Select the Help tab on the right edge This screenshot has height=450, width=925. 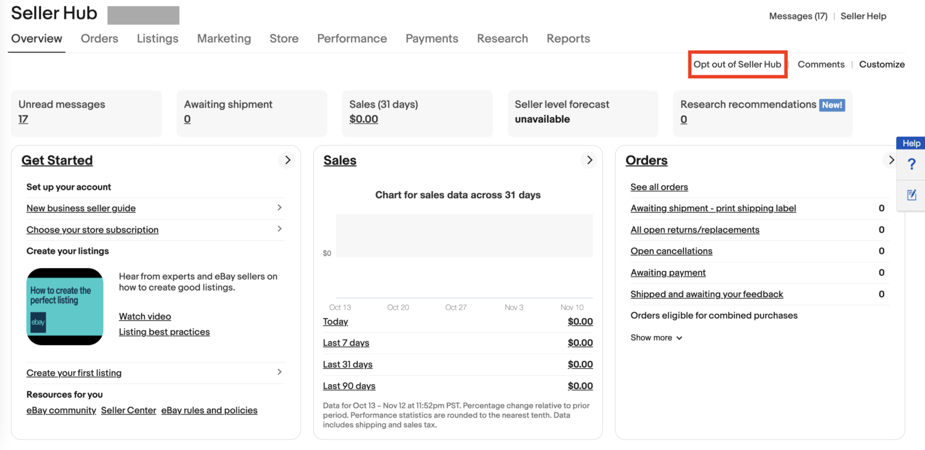tap(911, 143)
